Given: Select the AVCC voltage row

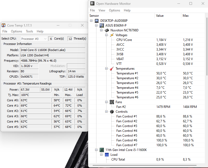Looking at the screenshot, I should pos(146,45).
